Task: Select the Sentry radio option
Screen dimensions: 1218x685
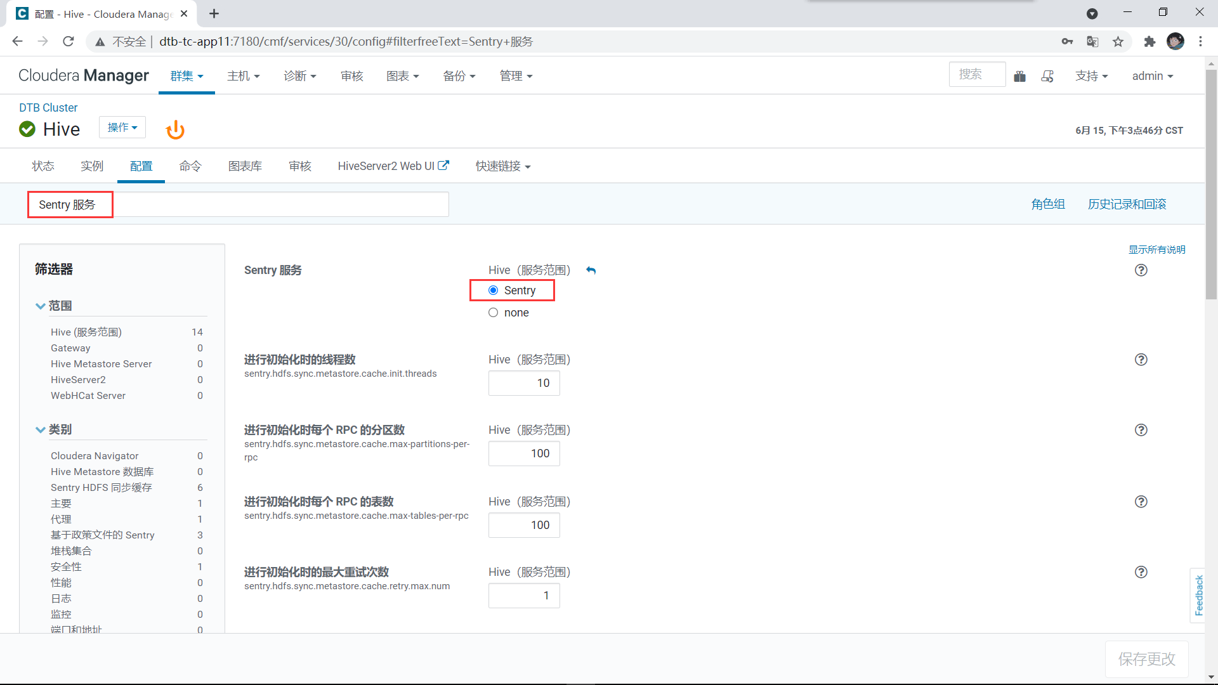Action: point(493,290)
